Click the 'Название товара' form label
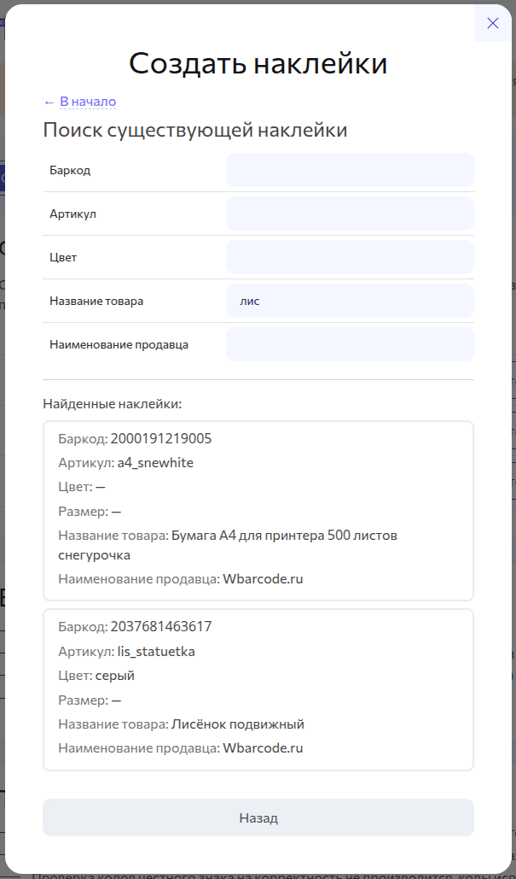Screen dimensions: 516x879 (96, 302)
